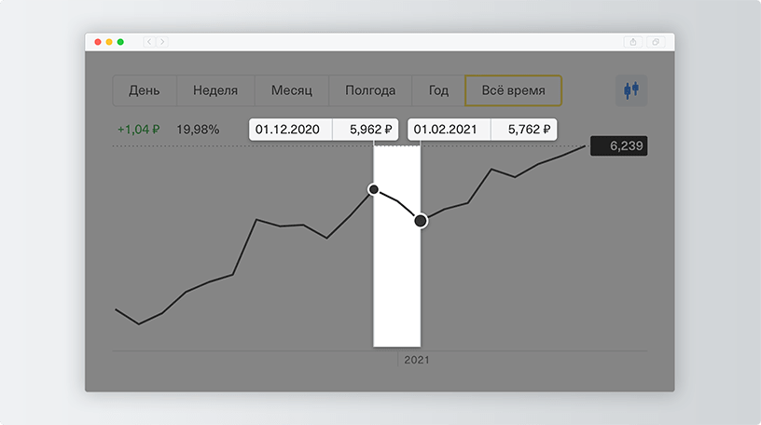Image resolution: width=761 pixels, height=425 pixels.
Task: Select the Полгода period tab
Action: [370, 90]
